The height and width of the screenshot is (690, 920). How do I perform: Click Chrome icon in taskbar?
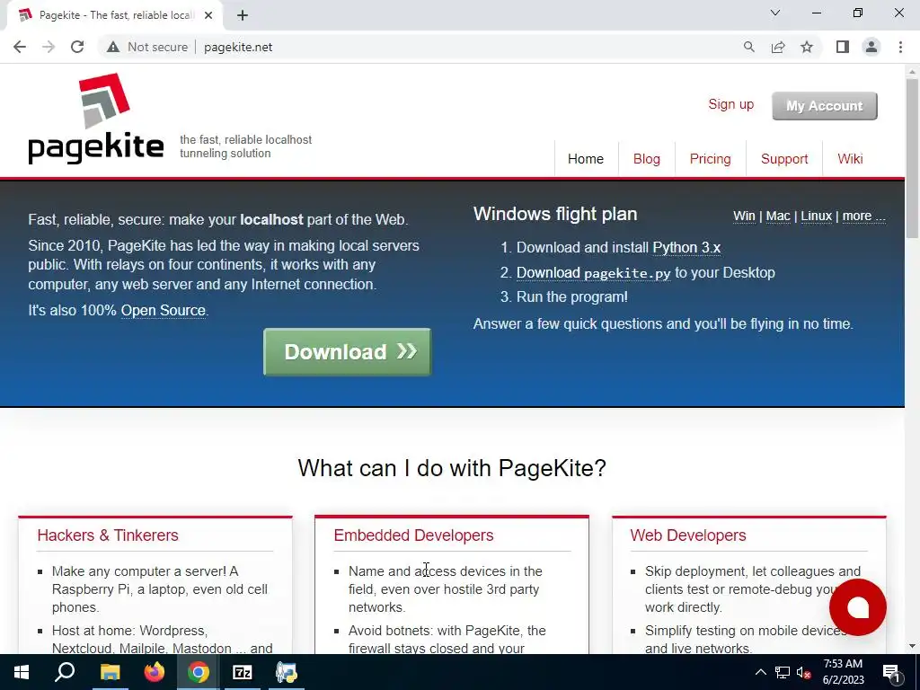[x=199, y=672]
